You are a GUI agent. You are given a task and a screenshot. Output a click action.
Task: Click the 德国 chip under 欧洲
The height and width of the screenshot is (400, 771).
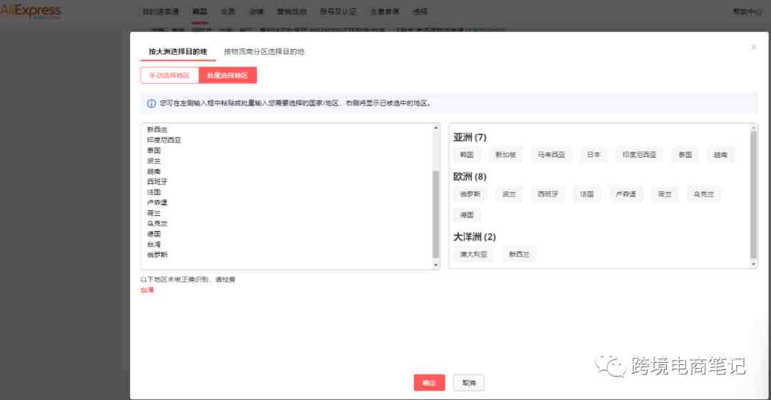(x=467, y=215)
